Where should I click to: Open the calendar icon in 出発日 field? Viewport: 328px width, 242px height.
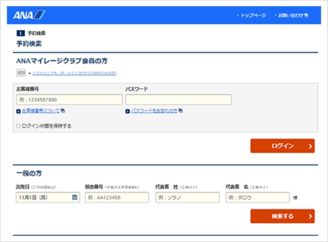75,198
